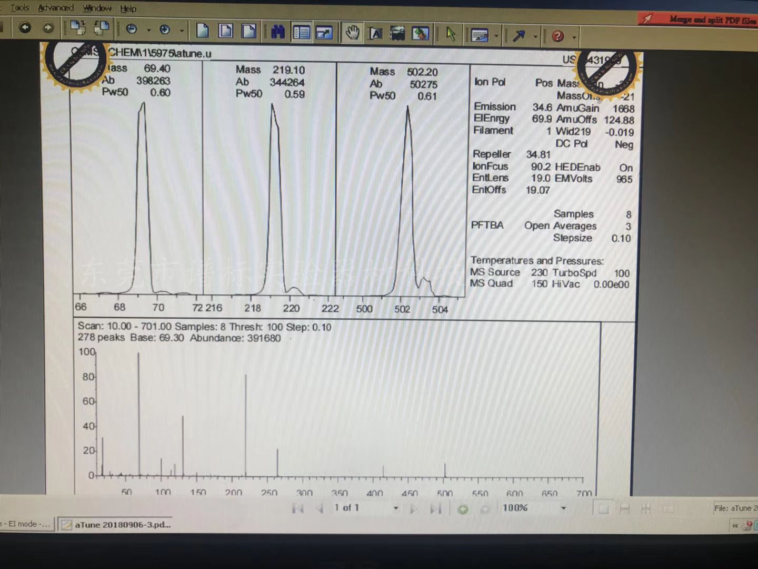758x569 pixels.
Task: Select the Hand pan tool
Action: tap(352, 34)
